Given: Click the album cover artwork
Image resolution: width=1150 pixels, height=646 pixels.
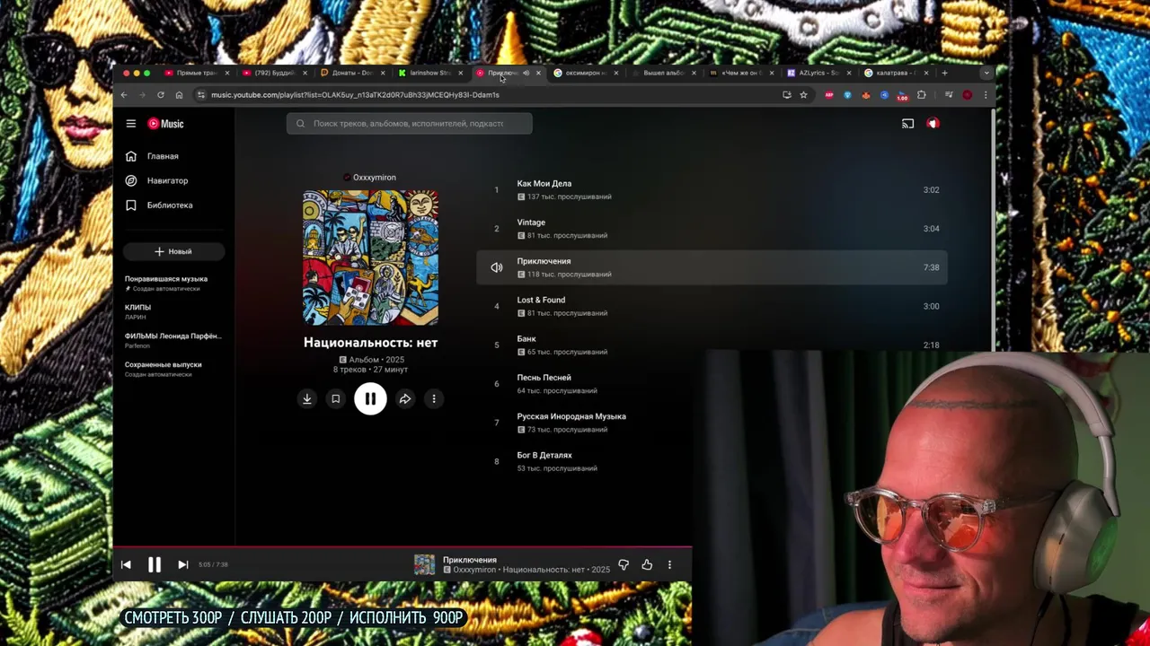Looking at the screenshot, I should [370, 258].
